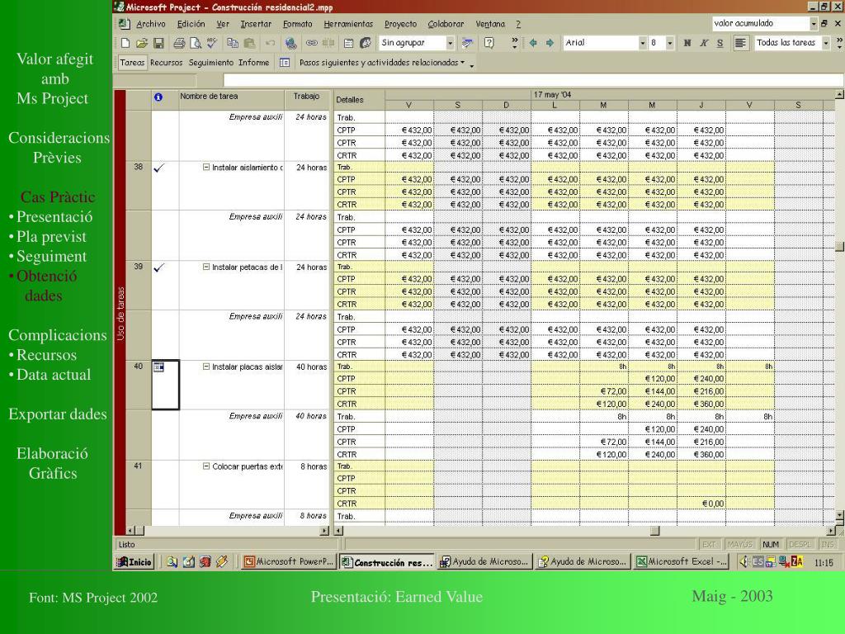The height and width of the screenshot is (634, 845).
Task: Open the font size 8 dropdown
Action: click(670, 43)
